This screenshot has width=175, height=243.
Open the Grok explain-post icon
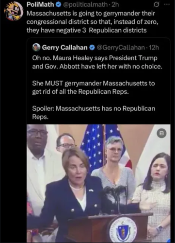coord(156,5)
